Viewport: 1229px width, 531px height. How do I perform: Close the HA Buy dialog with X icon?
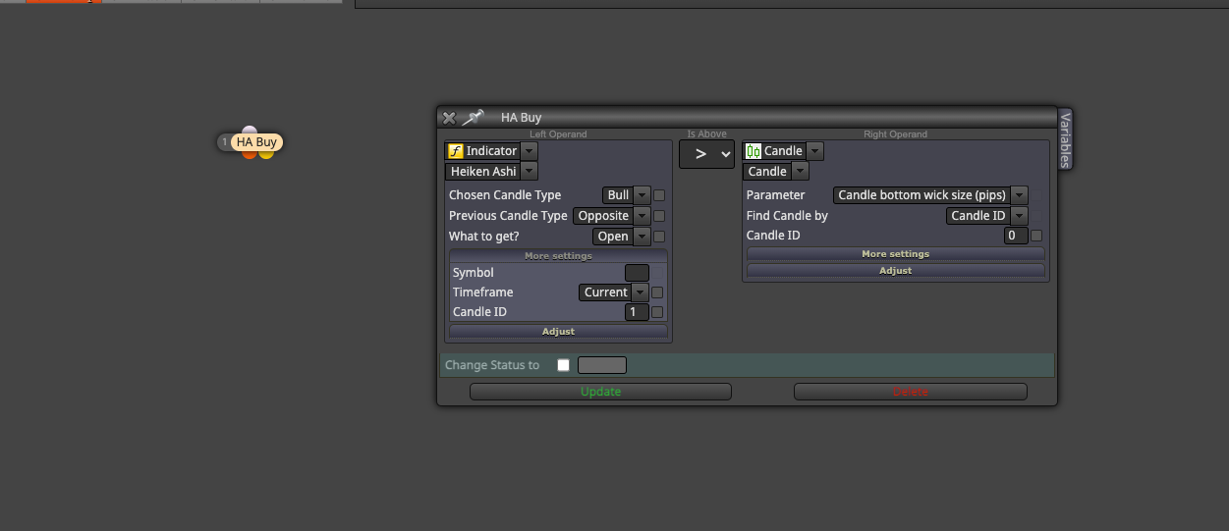coord(449,118)
